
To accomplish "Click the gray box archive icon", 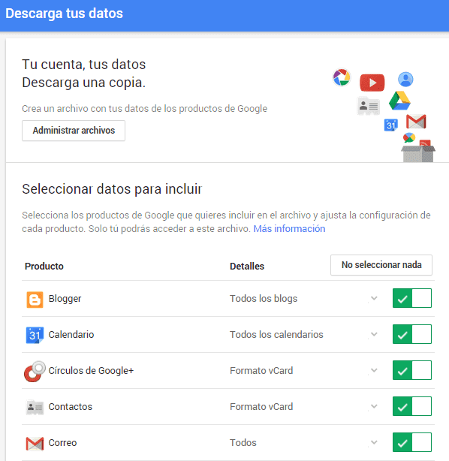I will 418,153.
